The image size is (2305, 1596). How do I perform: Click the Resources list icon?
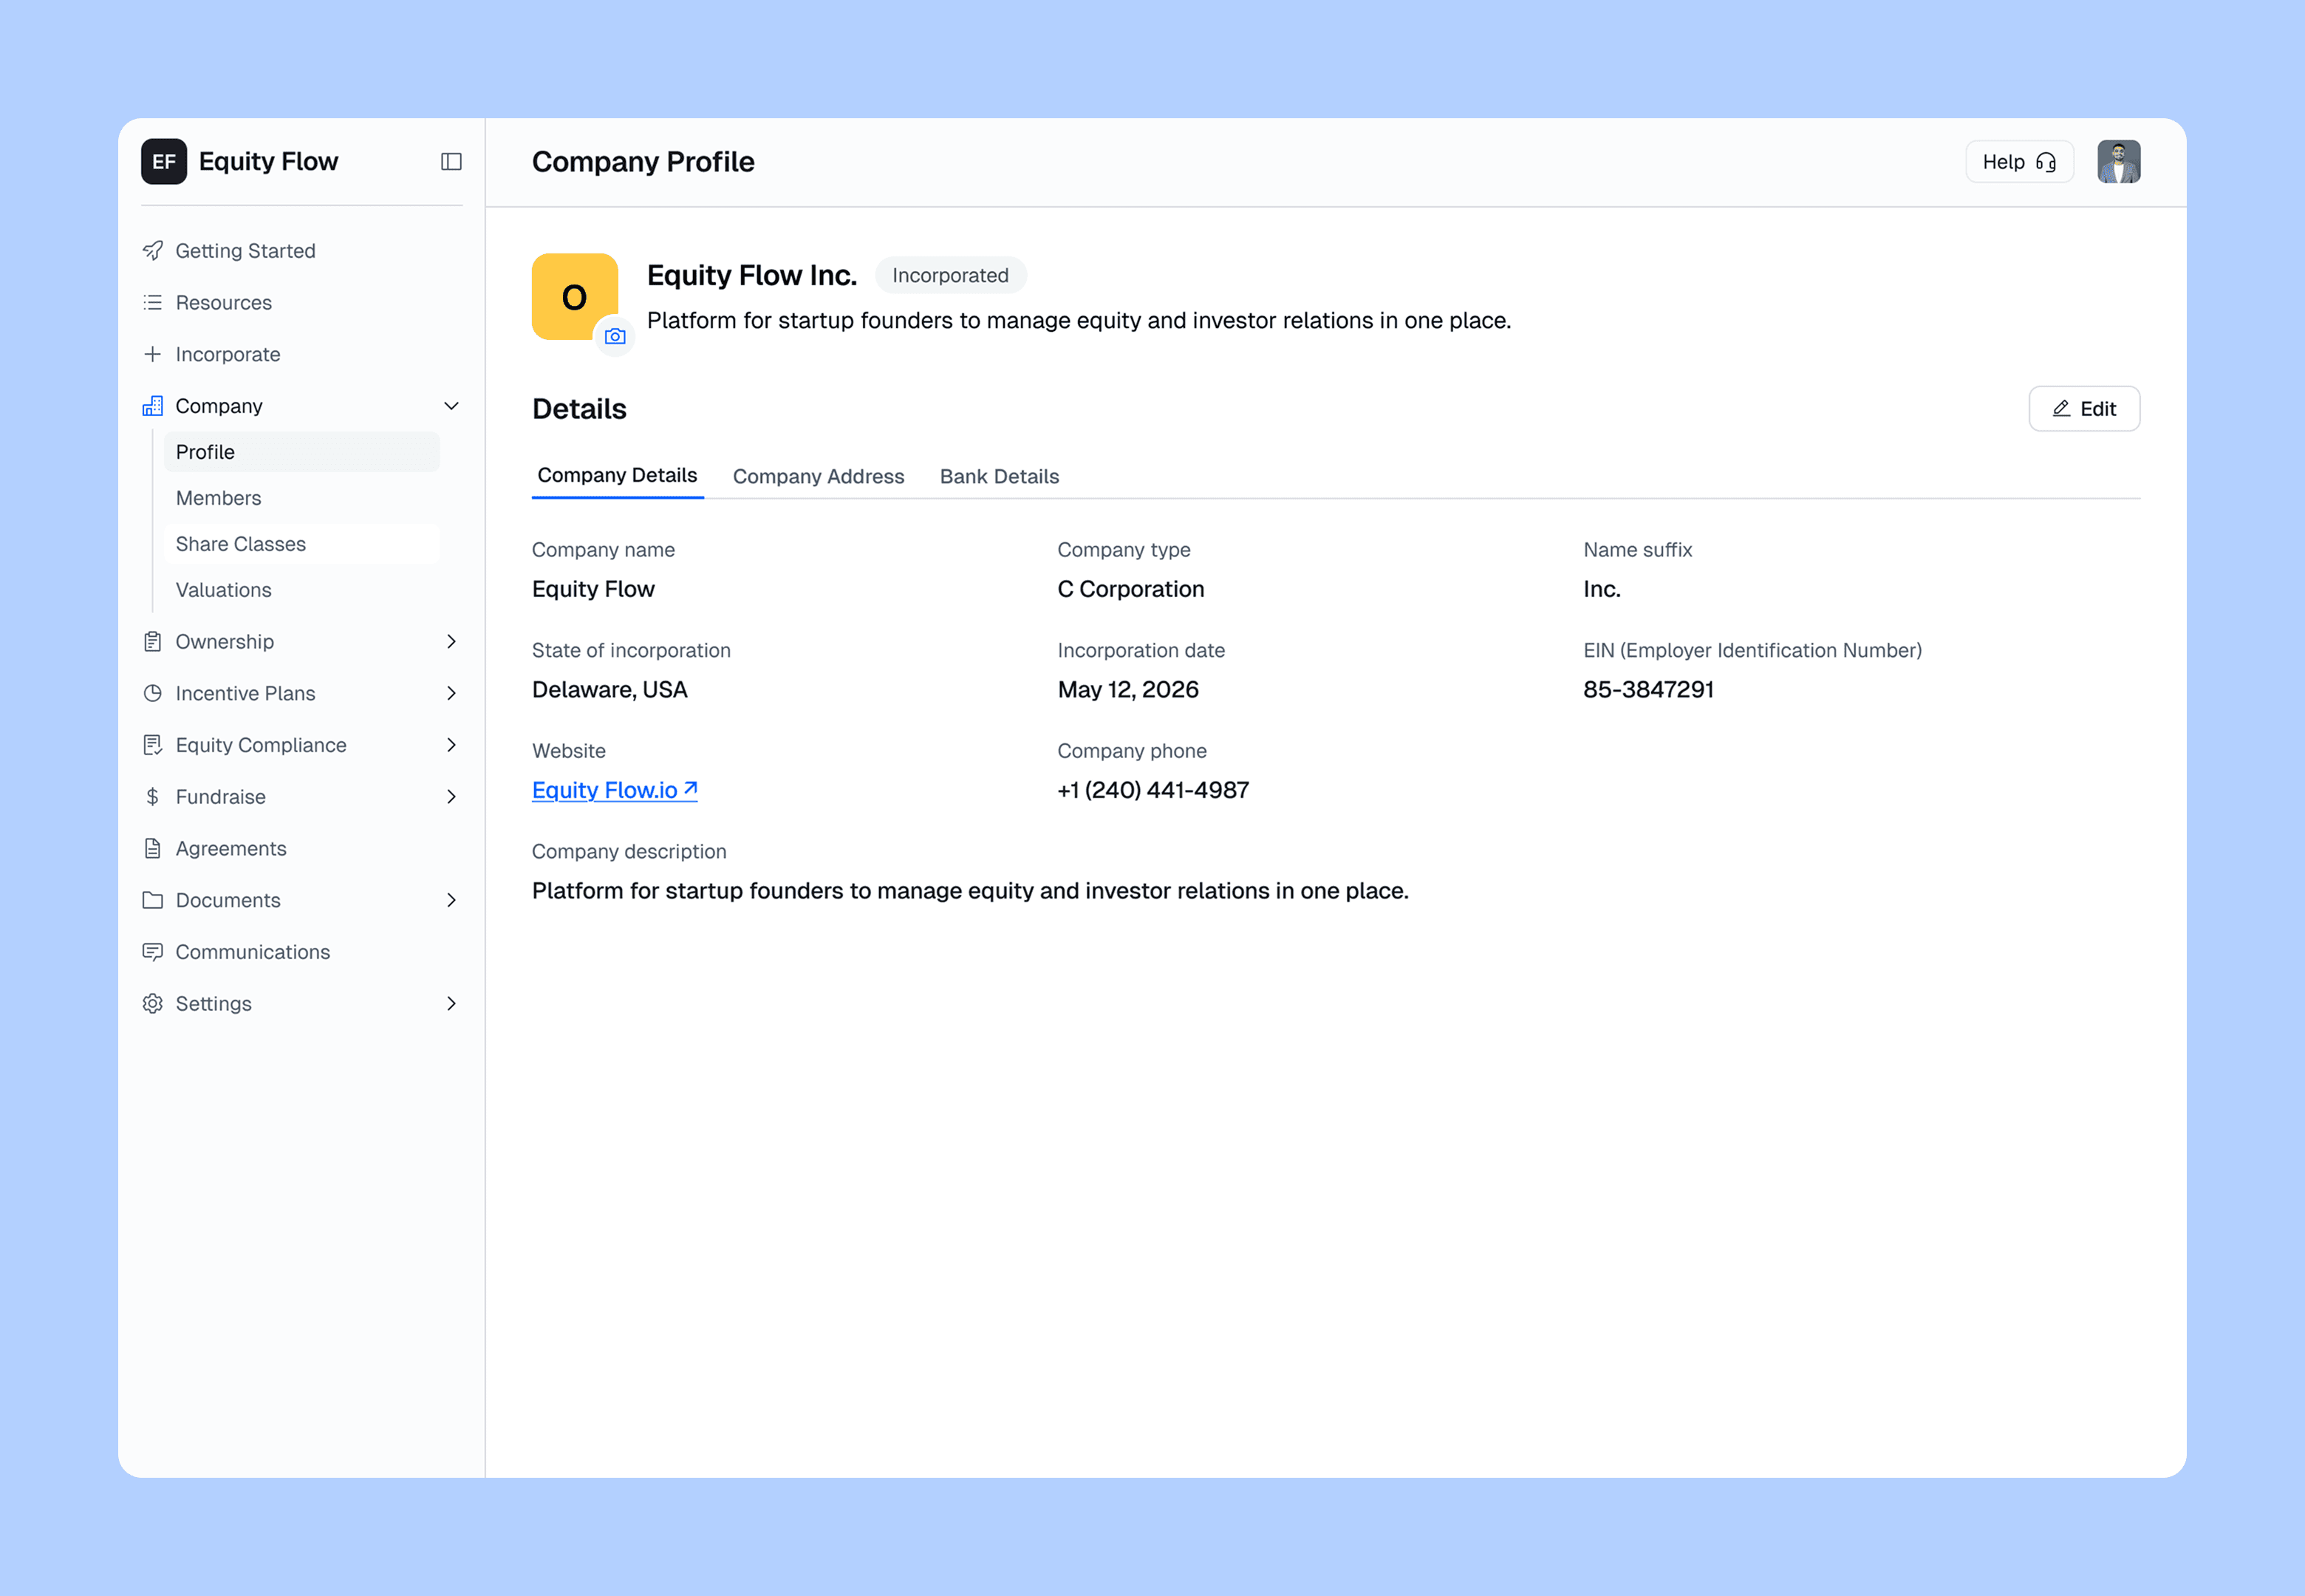coord(152,302)
